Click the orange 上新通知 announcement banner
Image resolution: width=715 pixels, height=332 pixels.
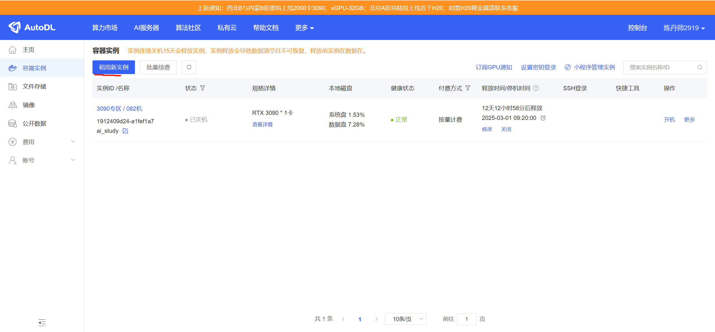[x=358, y=8]
